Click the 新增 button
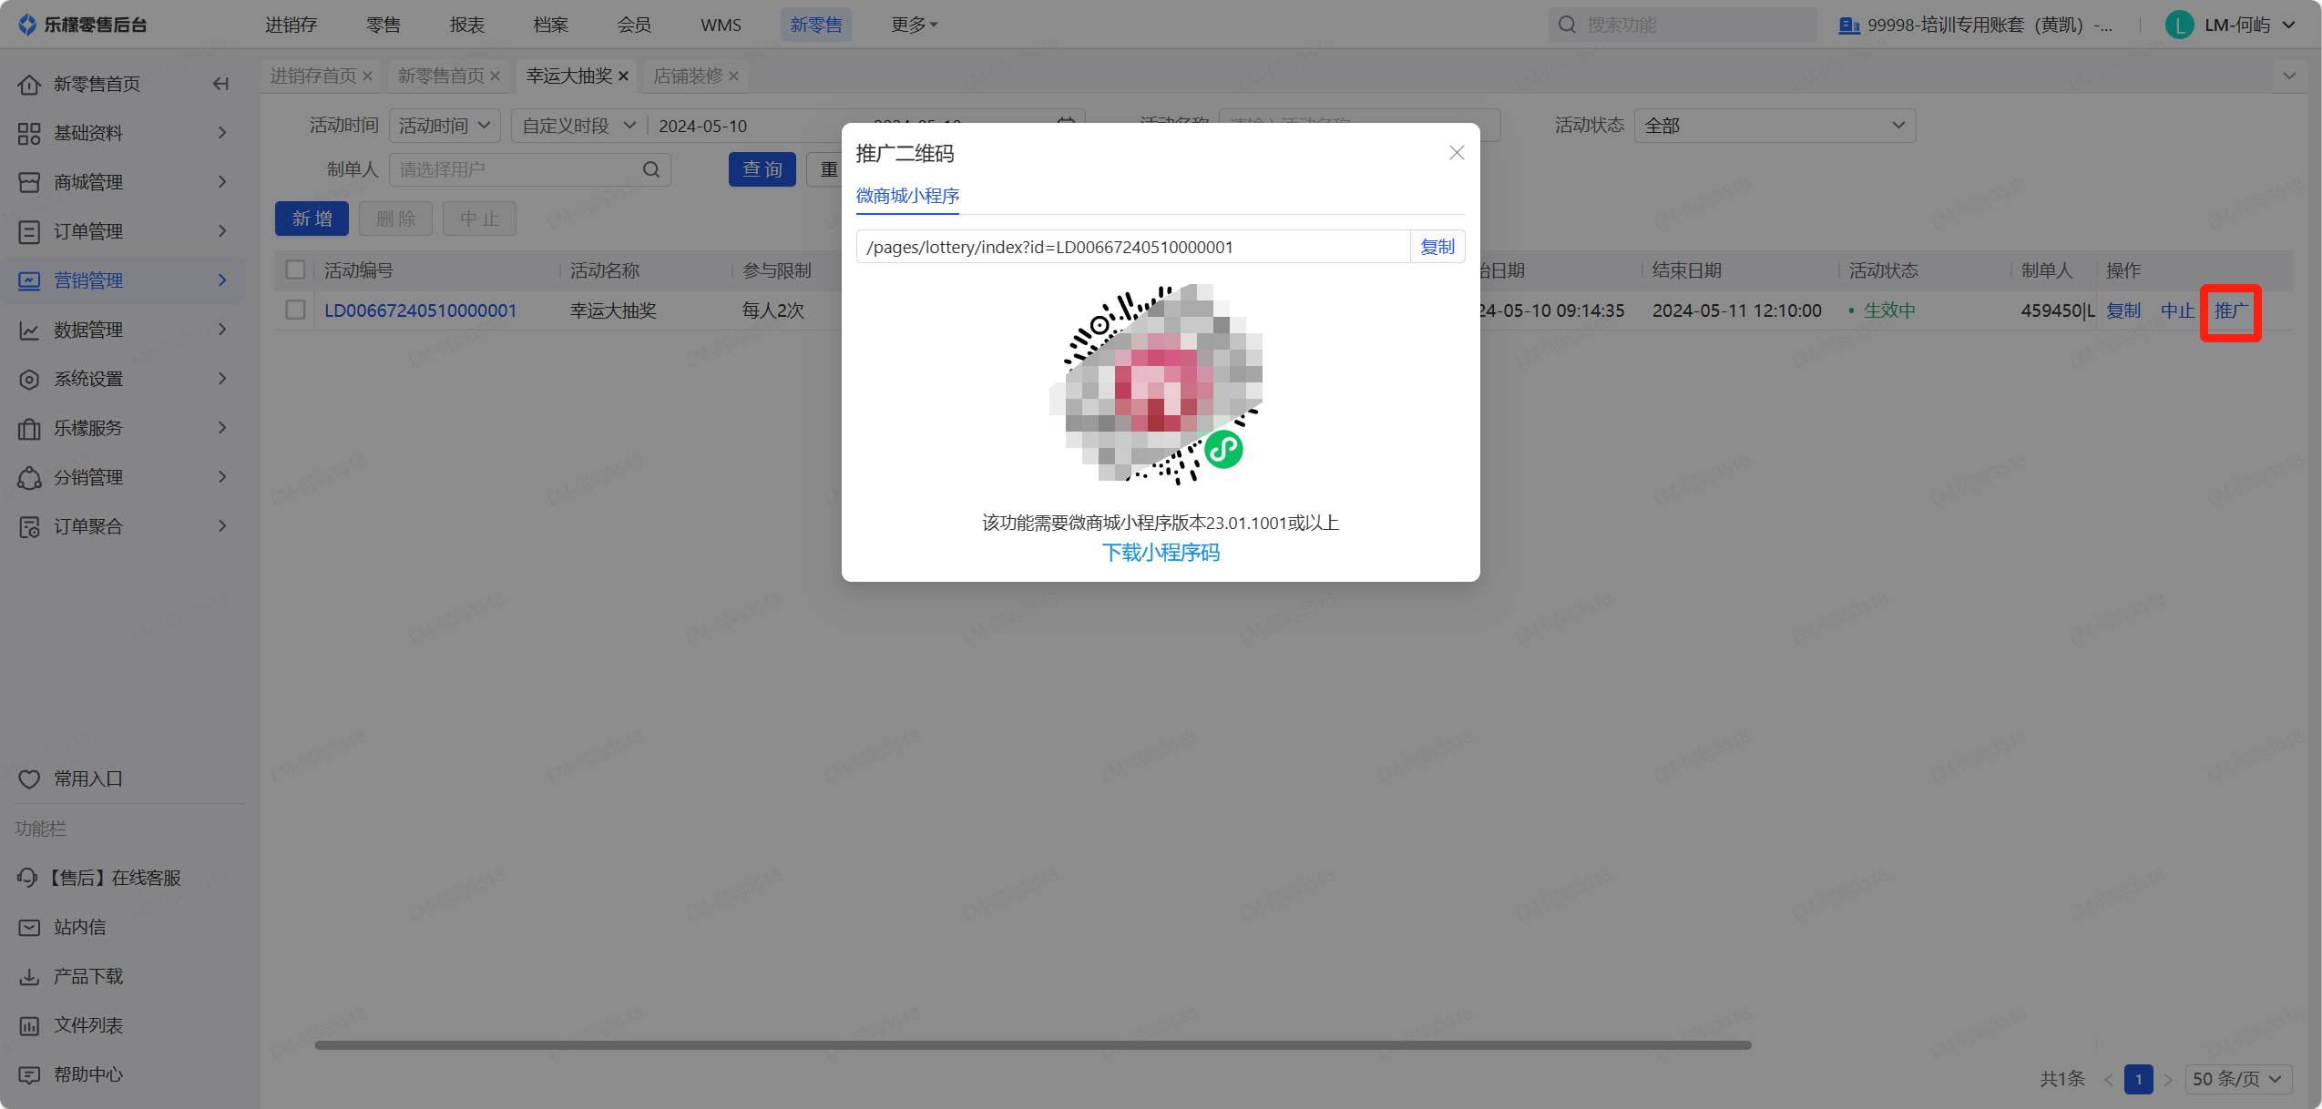The image size is (2322, 1109). tap(312, 219)
